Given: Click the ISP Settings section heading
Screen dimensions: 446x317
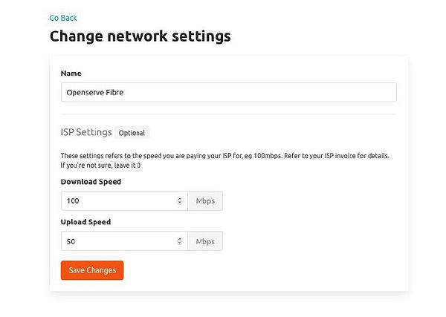Looking at the screenshot, I should point(86,132).
